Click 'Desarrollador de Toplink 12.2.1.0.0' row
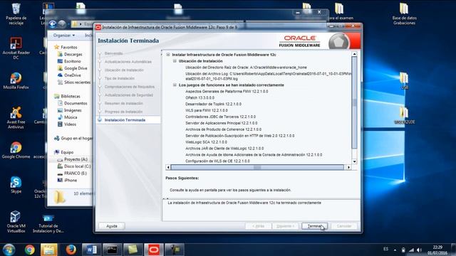The height and width of the screenshot is (256, 456). click(213, 104)
